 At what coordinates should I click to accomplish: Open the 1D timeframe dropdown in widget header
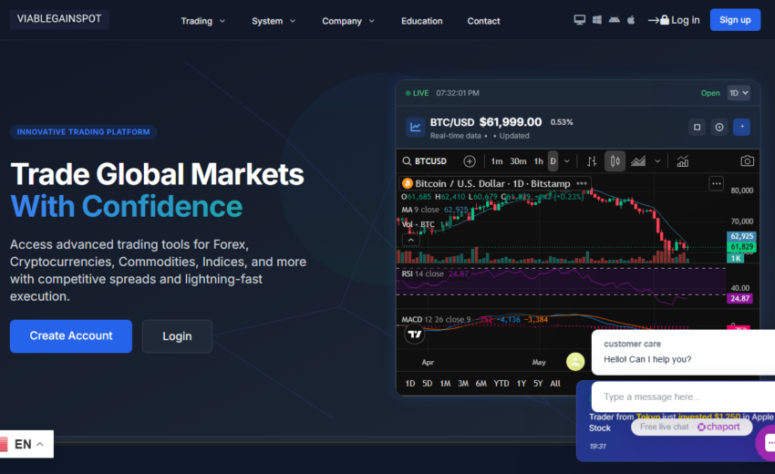[739, 93]
